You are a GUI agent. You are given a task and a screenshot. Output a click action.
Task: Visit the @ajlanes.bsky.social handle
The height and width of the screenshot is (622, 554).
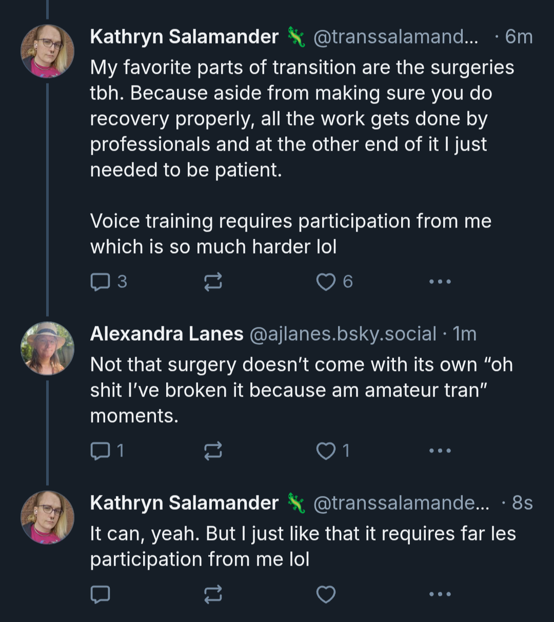[x=343, y=334]
